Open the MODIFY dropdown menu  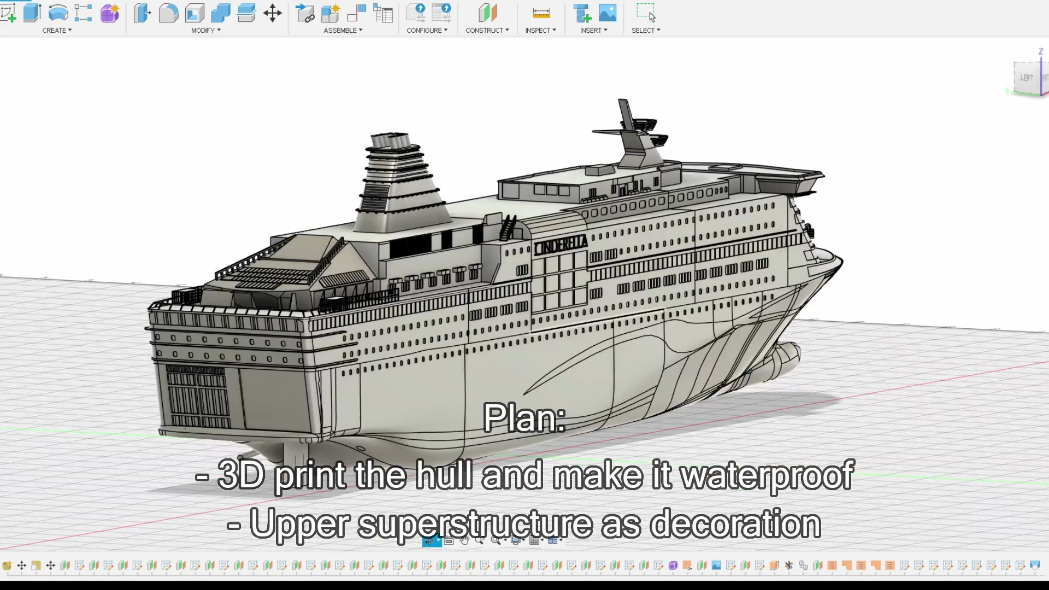[x=206, y=31]
